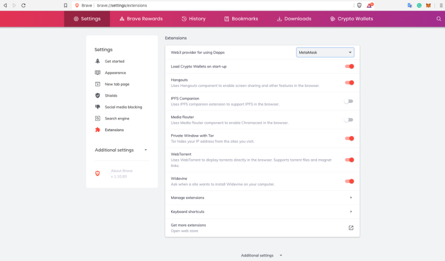
Task: Click the Shields shield icon in sidebar
Action: (98, 96)
